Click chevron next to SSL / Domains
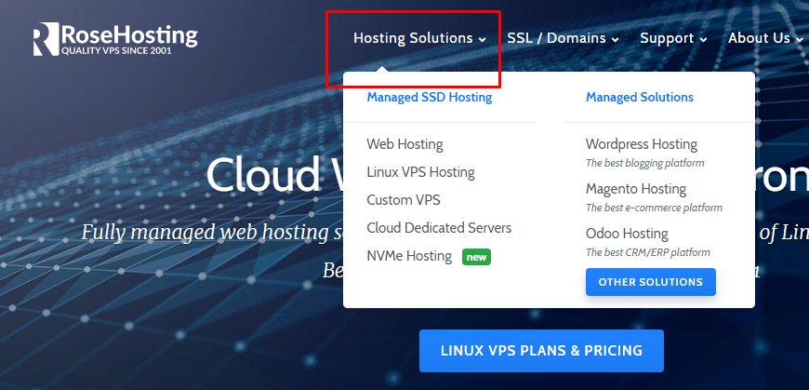This screenshot has height=390, width=809. coord(615,39)
